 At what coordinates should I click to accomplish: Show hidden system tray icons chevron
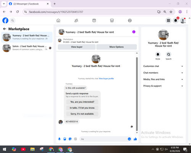[153, 149]
